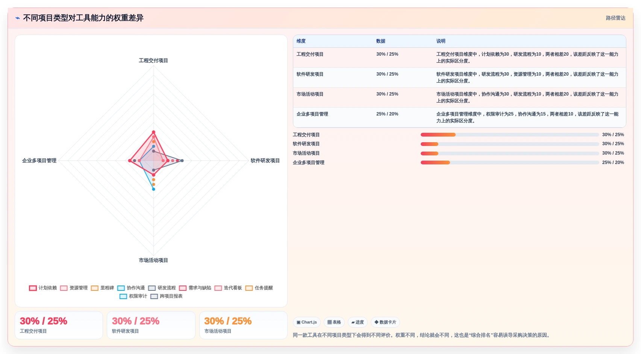Click the 路径雷达 badge in header

[x=615, y=18]
